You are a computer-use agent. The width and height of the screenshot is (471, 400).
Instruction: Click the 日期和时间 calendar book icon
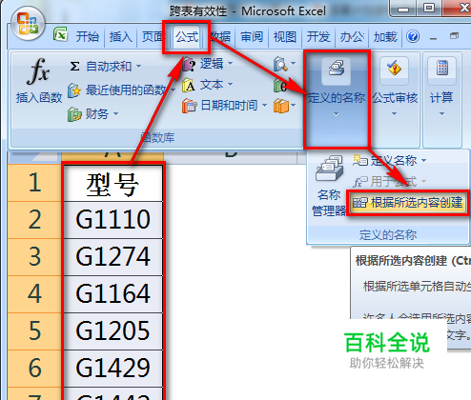pos(190,106)
